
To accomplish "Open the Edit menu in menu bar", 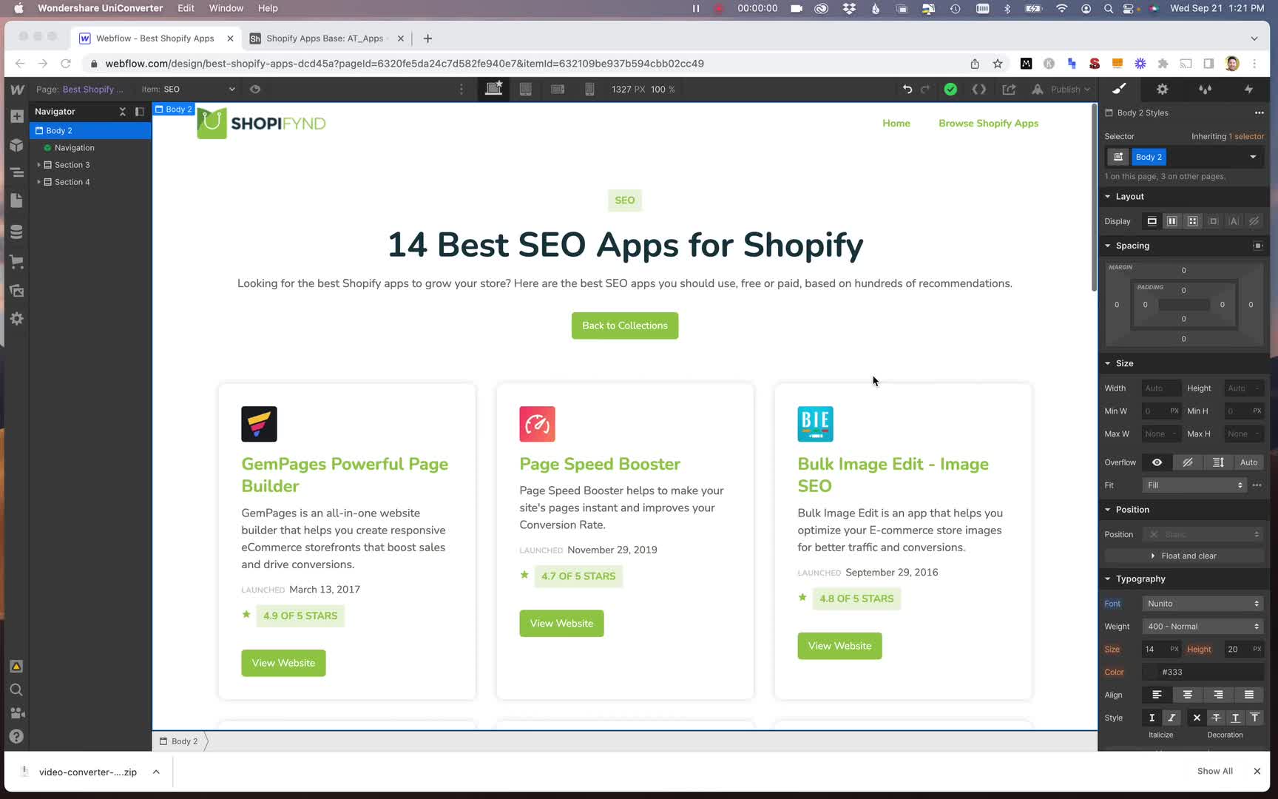I will coord(186,8).
